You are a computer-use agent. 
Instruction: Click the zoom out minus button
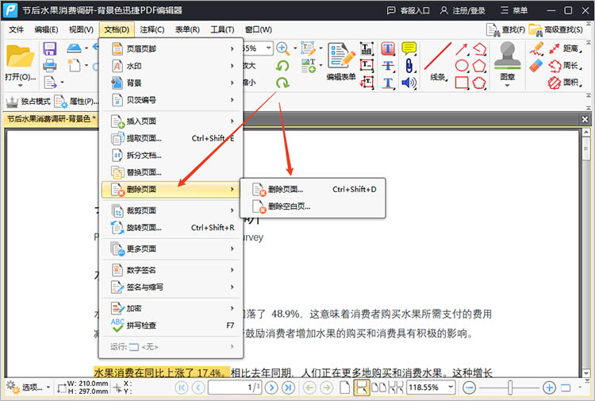(470, 388)
